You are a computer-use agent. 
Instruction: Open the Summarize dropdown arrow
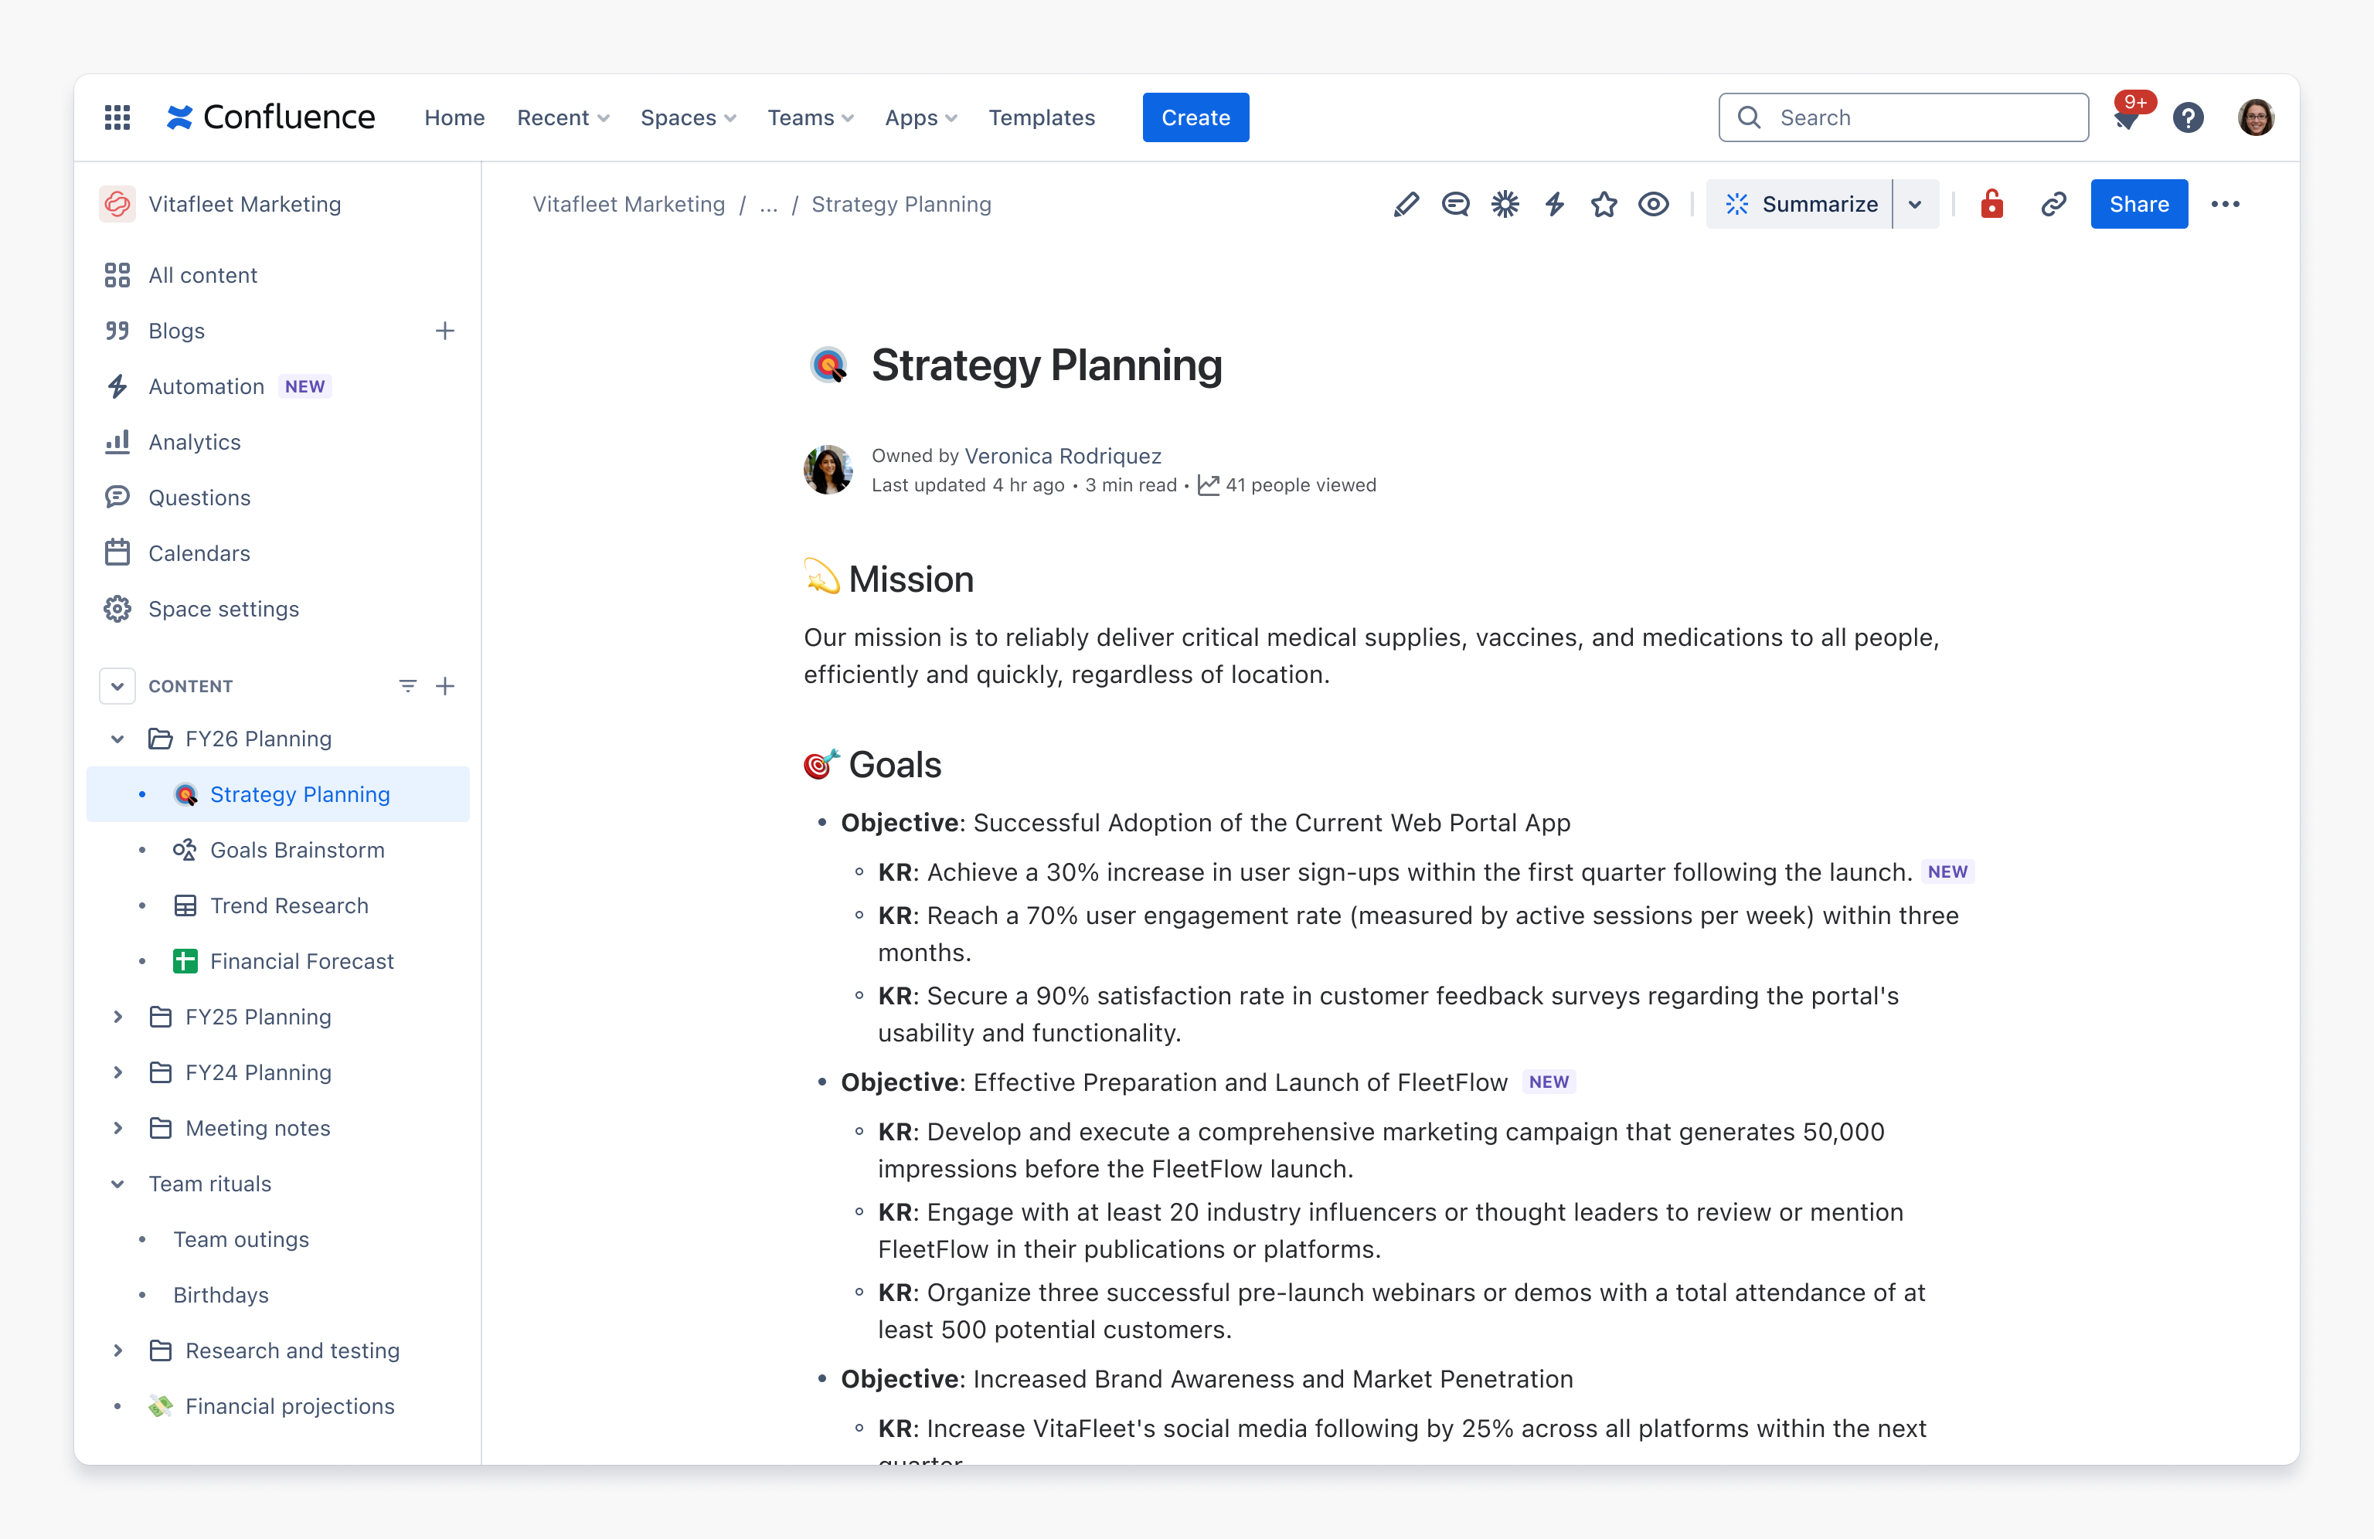point(1915,205)
